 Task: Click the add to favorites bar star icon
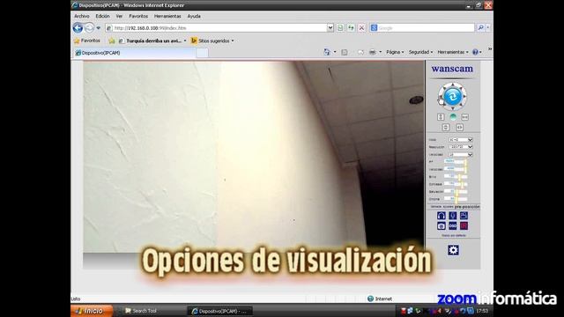112,41
